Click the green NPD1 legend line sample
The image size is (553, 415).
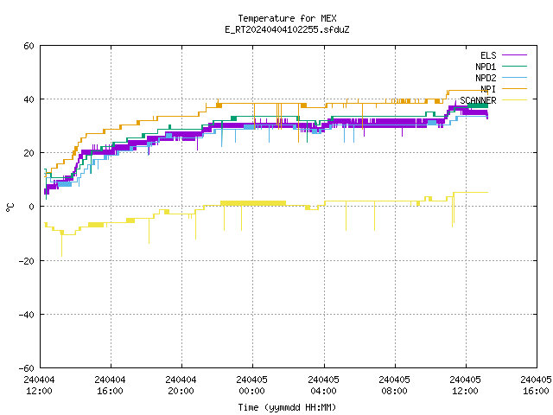[515, 66]
